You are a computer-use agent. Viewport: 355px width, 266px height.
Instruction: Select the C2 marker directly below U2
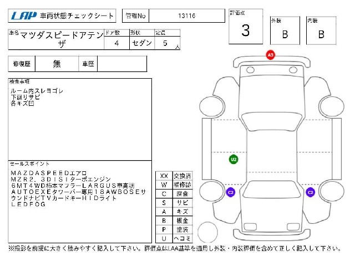(x=231, y=192)
